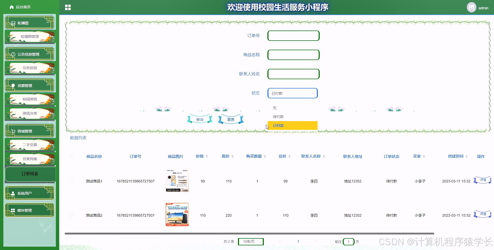Choose 待付款 in the status dropdown list
The height and width of the screenshot is (250, 494).
coord(293,117)
